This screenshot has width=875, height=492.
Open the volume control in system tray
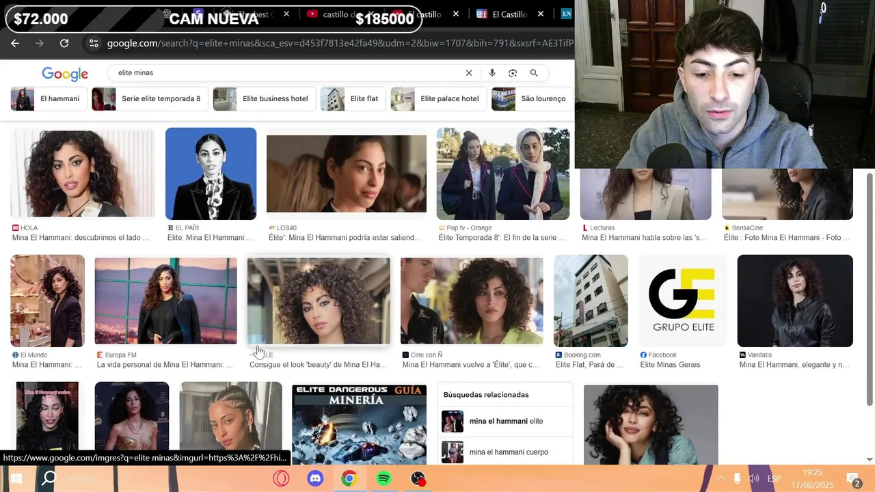[x=754, y=478]
